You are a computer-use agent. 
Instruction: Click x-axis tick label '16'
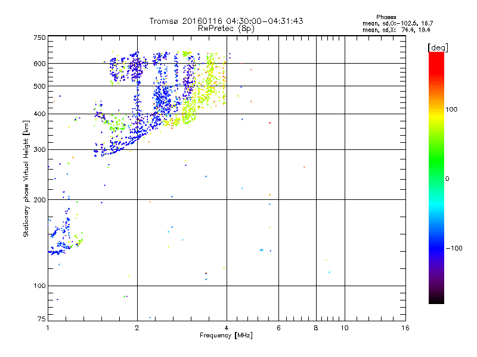pos(405,328)
